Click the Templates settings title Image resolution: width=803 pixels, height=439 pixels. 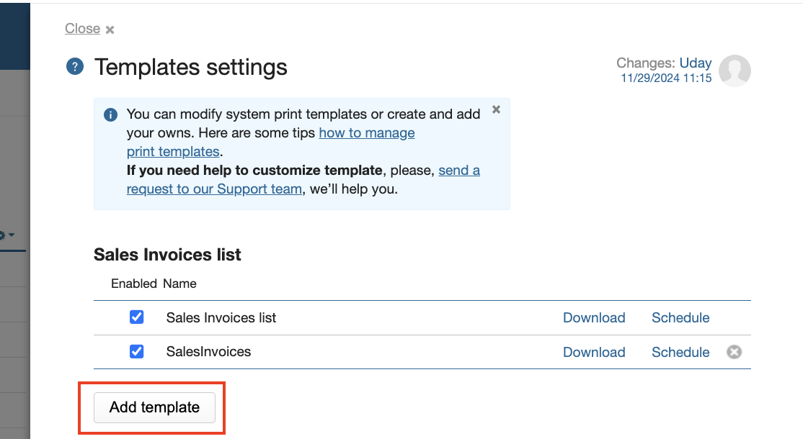190,67
